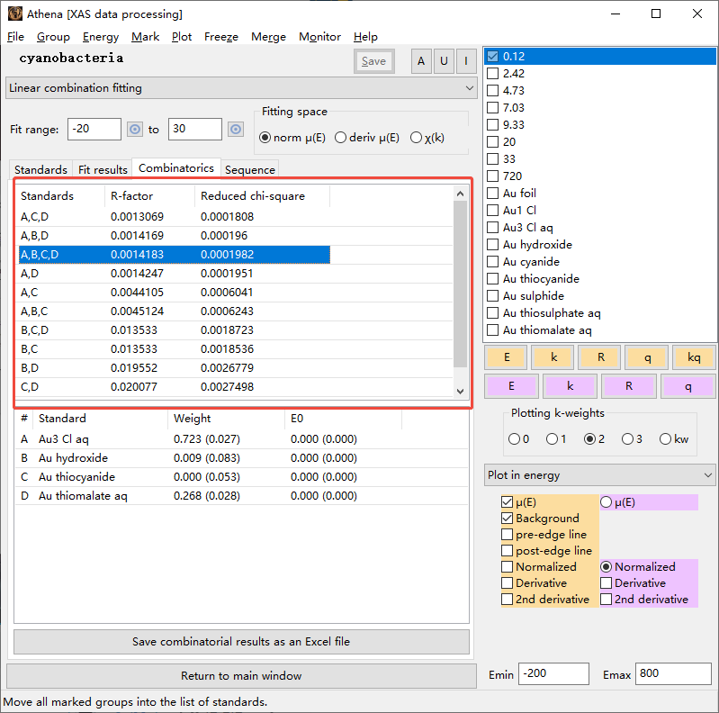This screenshot has width=719, height=713.
Task: Select purple μ(E) radio for marked groups
Action: pos(606,502)
